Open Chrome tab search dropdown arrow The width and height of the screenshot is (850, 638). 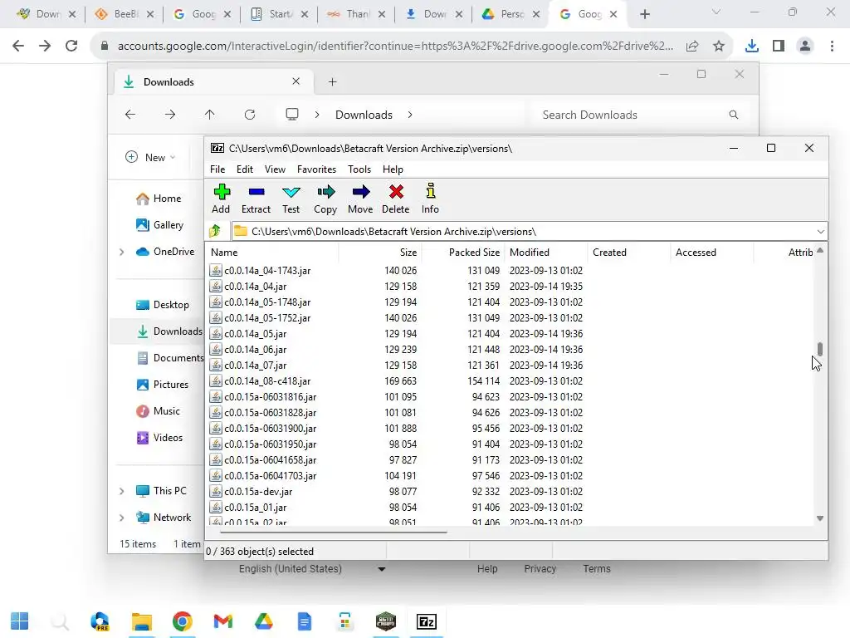716,12
